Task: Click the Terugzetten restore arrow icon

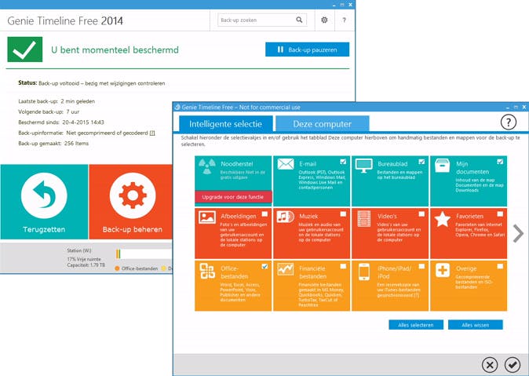Action: [x=44, y=195]
